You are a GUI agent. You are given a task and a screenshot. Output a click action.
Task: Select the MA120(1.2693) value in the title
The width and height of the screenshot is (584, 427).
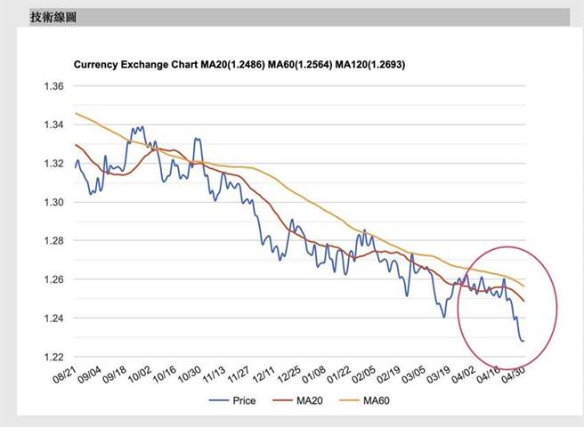[x=369, y=66]
